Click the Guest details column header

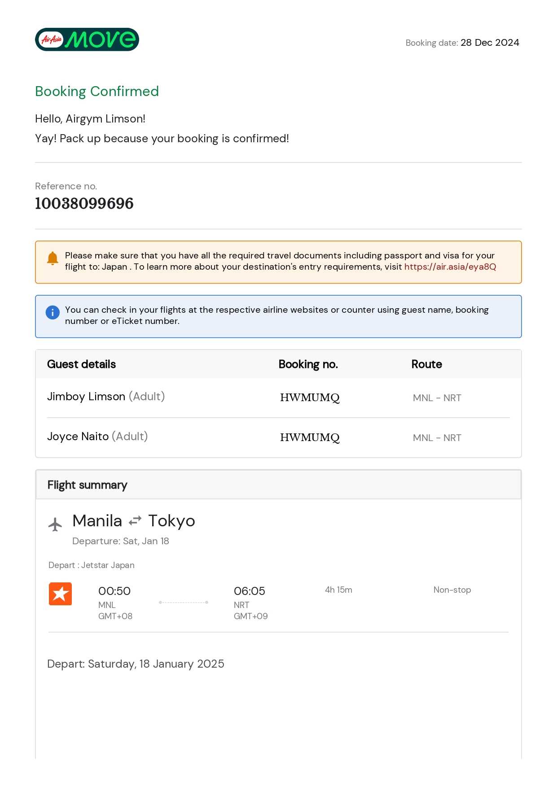(x=81, y=364)
